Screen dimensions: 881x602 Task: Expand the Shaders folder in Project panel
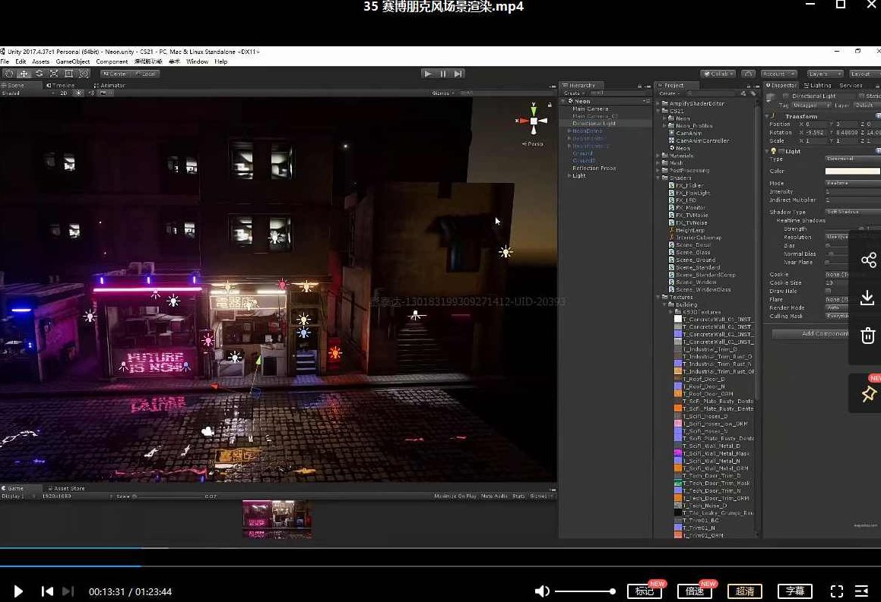pyautogui.click(x=659, y=177)
